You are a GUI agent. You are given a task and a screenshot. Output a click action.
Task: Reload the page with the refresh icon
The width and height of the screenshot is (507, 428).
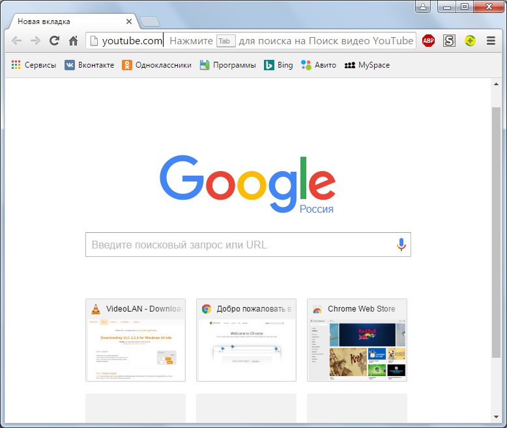tap(54, 41)
